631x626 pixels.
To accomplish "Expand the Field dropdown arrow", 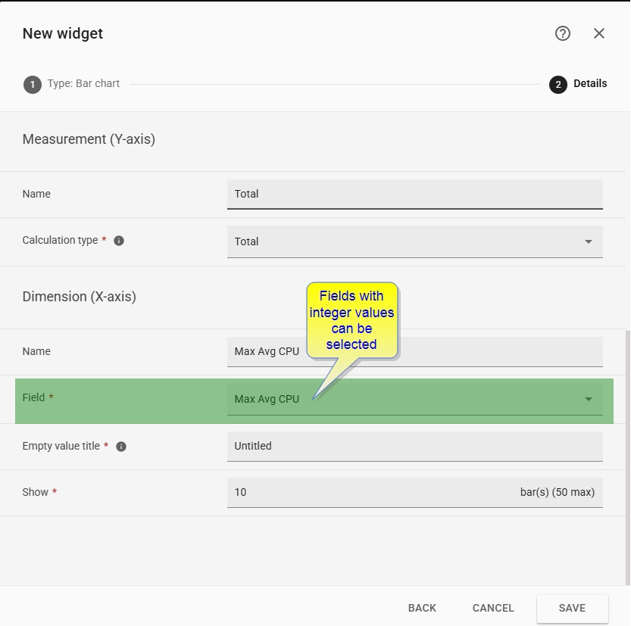I will 589,399.
